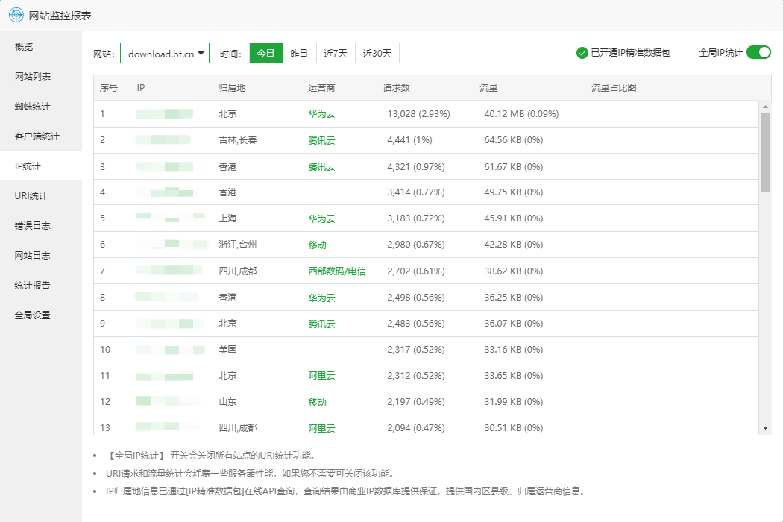Viewport: 783px width, 522px height.
Task: Click the 西部数码/电信 operator link
Action: [x=337, y=271]
